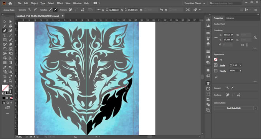Click the Fill swatch in the toolbar
Screen dimensions: 261x139
pos(5,88)
